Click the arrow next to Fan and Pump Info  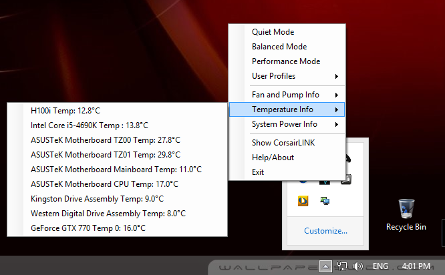[337, 95]
